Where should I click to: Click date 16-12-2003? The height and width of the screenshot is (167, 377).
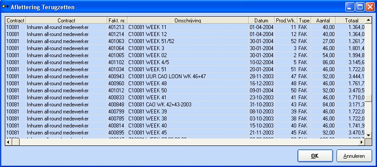tap(261, 83)
